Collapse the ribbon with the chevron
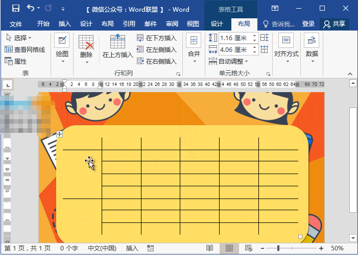Viewport: 358px width, 255px height. click(x=350, y=74)
